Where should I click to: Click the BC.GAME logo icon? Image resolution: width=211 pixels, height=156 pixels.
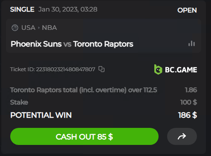coord(158,69)
